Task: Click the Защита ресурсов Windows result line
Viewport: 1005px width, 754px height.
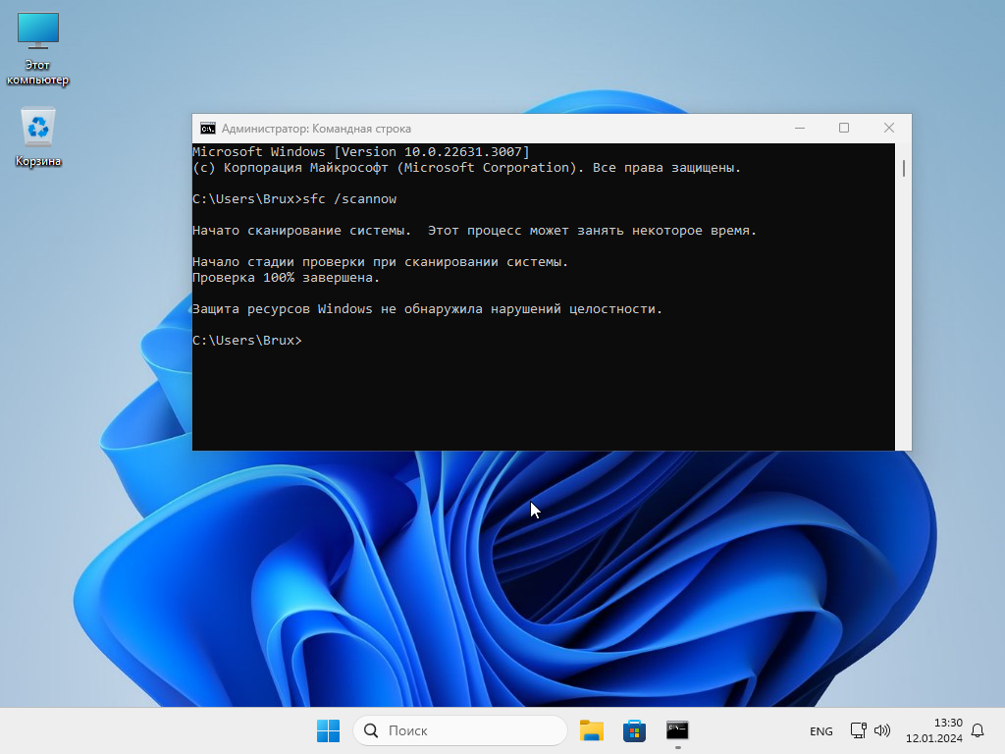Action: pos(427,309)
